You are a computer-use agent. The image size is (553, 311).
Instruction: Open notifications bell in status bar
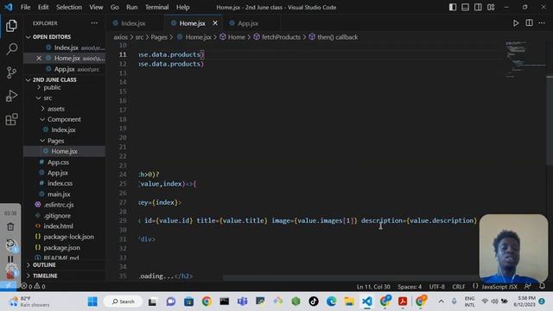[x=542, y=286]
